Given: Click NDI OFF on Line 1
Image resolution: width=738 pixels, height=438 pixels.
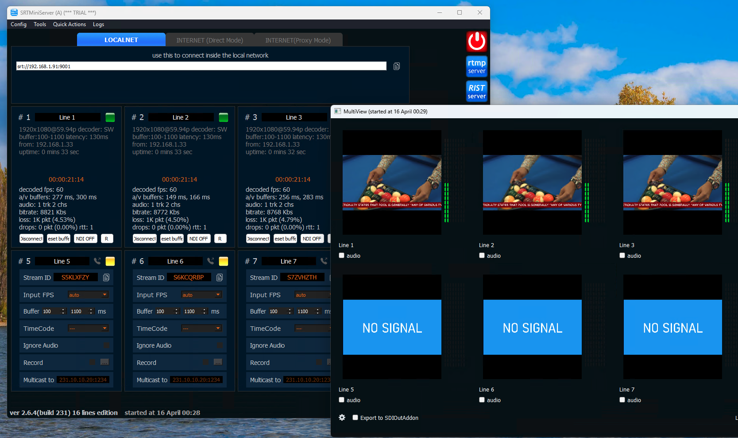Looking at the screenshot, I should [x=85, y=239].
